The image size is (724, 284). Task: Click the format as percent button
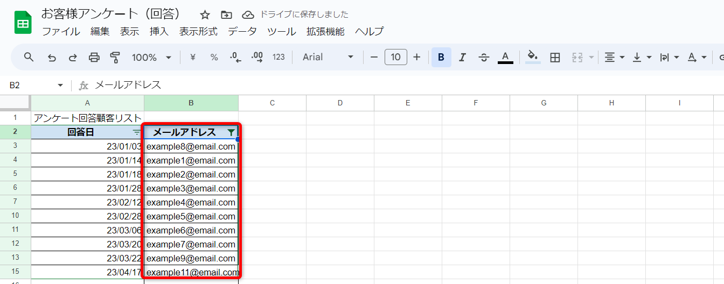pos(214,57)
